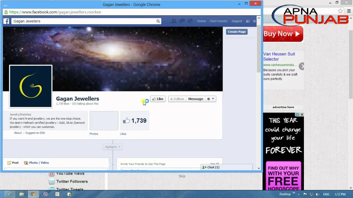Viewport: 353px width, 198px height.
Task: Open Internet Explorer from taskbar
Action: [10, 194]
